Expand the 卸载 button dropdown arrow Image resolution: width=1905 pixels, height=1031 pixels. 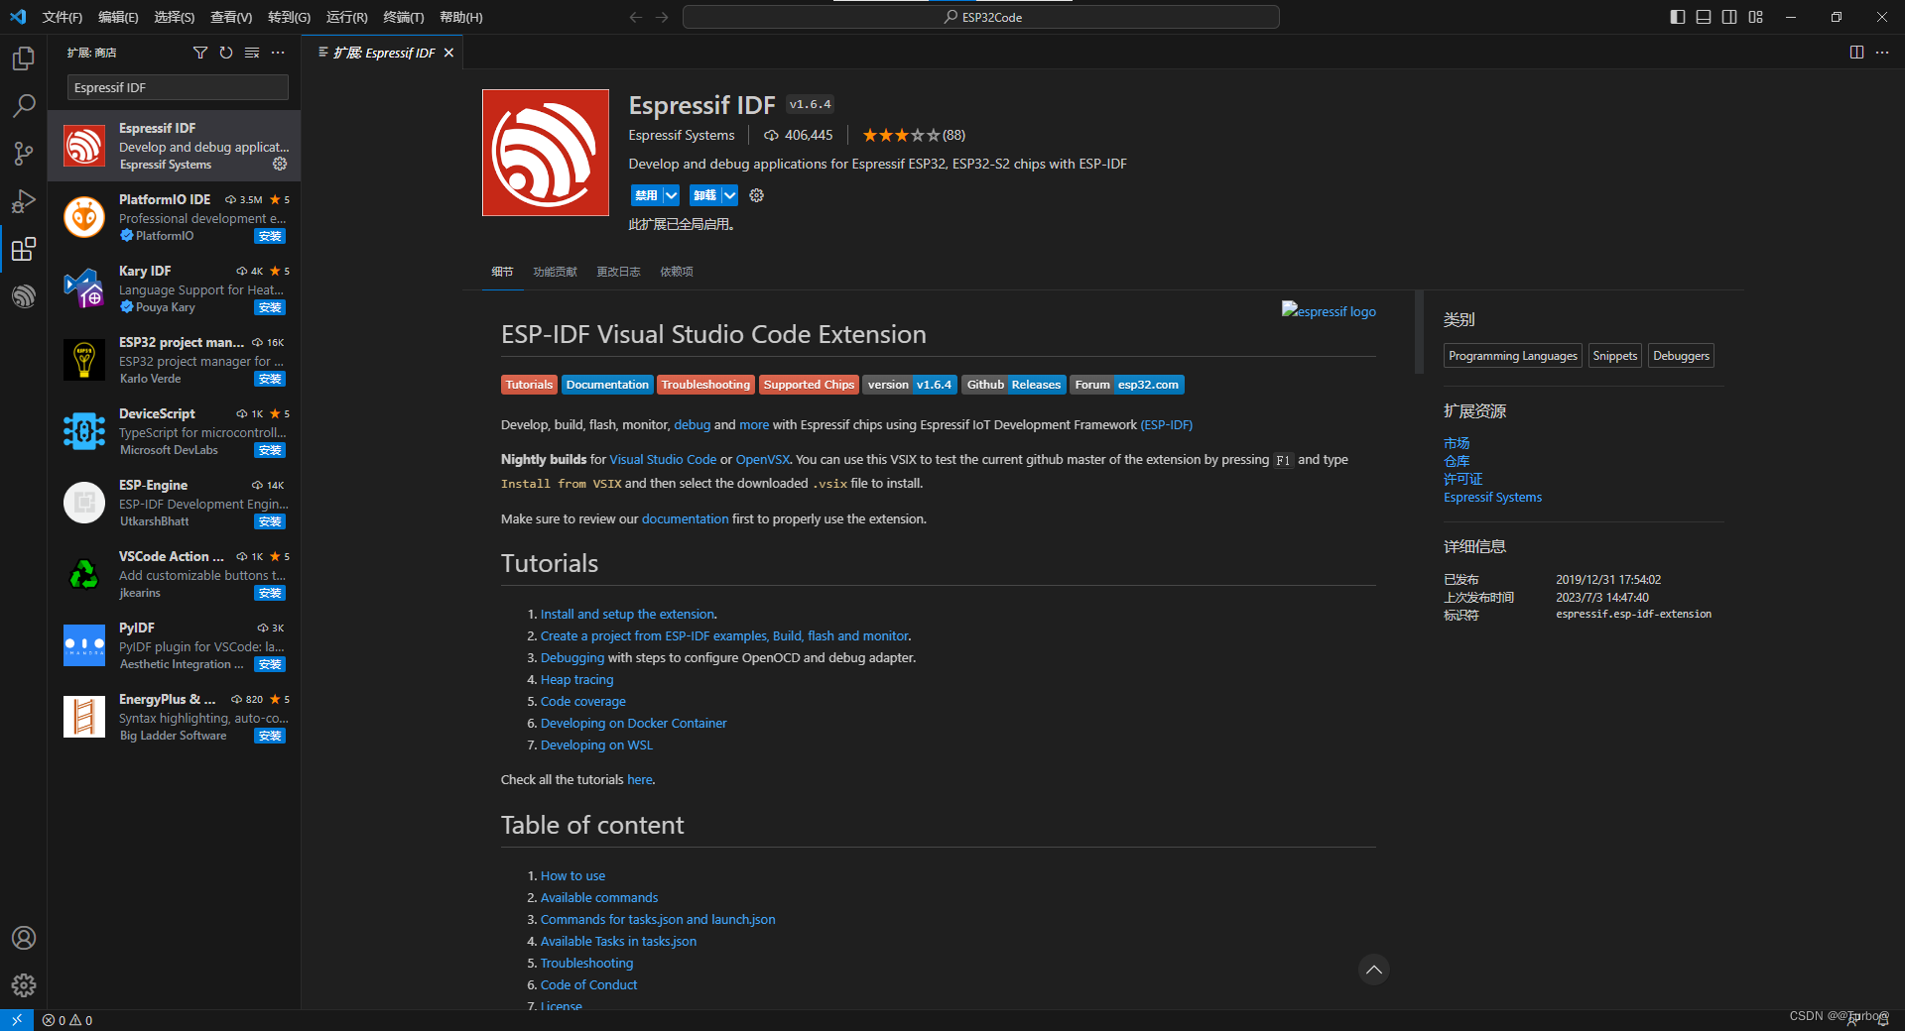point(728,195)
